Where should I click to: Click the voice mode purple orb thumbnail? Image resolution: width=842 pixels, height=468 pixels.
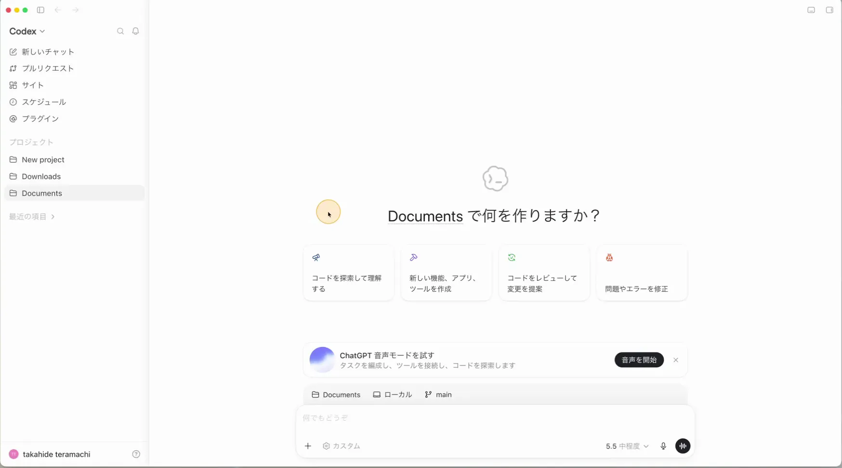click(x=322, y=360)
